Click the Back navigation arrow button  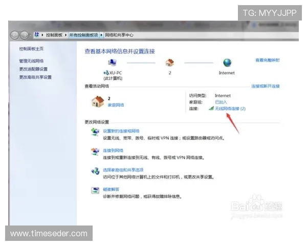(14, 35)
